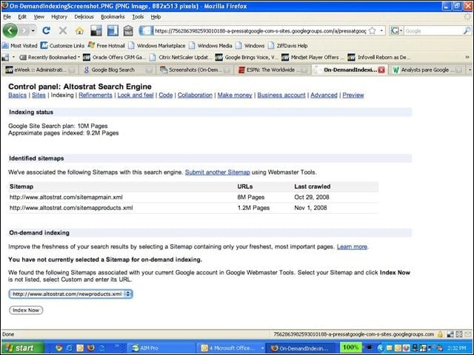Click the Google search box

click(433, 31)
